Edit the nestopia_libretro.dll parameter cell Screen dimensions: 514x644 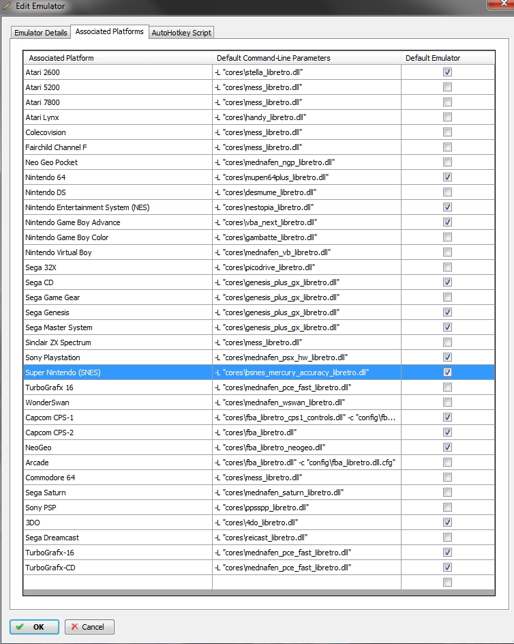point(307,207)
